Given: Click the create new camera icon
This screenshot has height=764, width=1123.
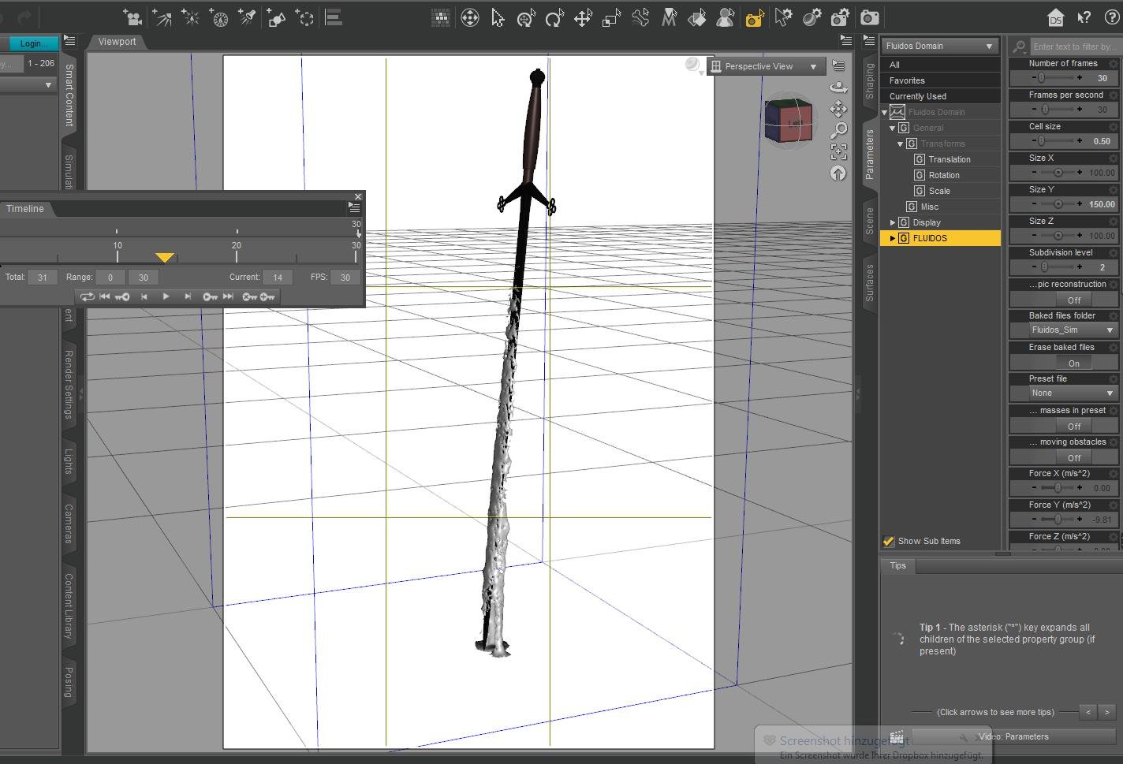Looking at the screenshot, I should tap(132, 18).
